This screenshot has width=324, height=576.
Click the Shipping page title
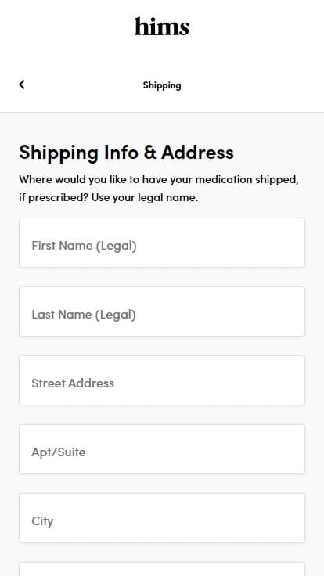coord(162,85)
